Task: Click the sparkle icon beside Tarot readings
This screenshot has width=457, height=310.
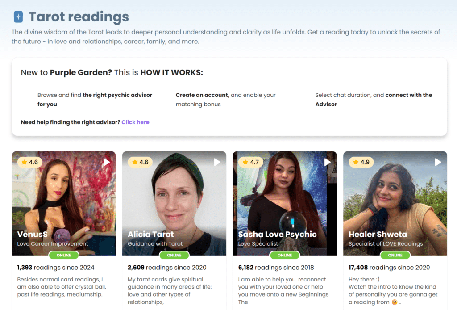Action: coord(18,17)
